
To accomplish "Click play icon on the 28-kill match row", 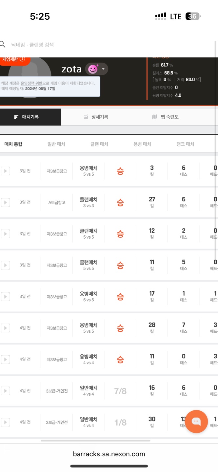I will point(5,328).
